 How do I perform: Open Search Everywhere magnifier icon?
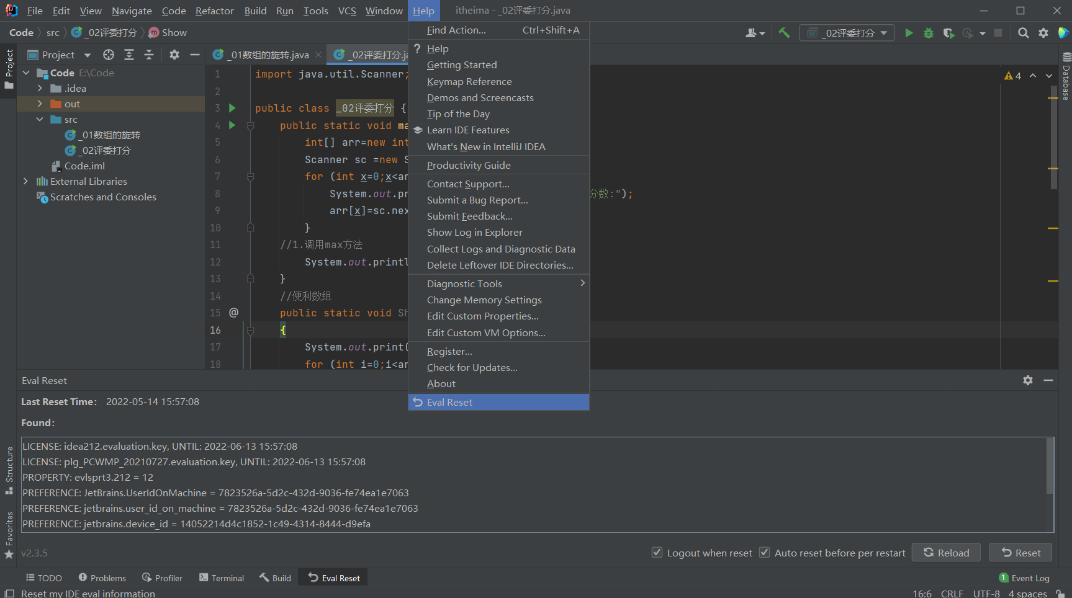click(x=1024, y=33)
